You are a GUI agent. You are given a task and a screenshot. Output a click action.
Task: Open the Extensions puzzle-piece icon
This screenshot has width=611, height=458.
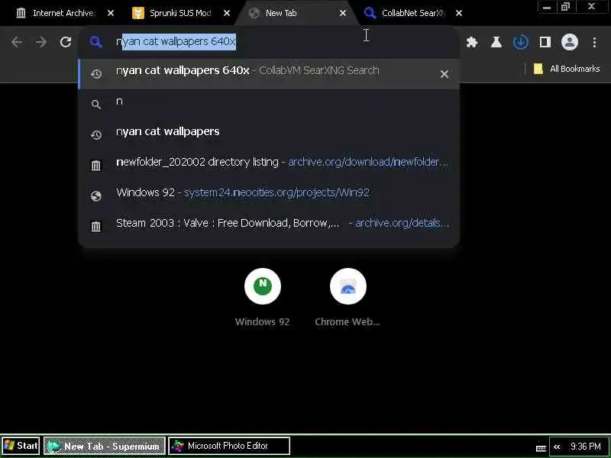472,42
